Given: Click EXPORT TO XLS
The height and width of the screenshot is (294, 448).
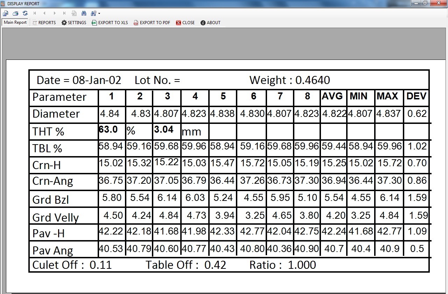Looking at the screenshot, I should pos(110,22).
